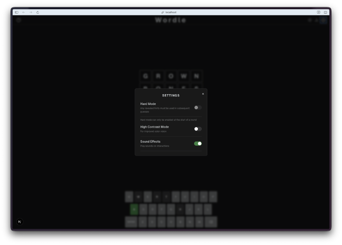Turn off the Sound Effects toggle

click(198, 143)
